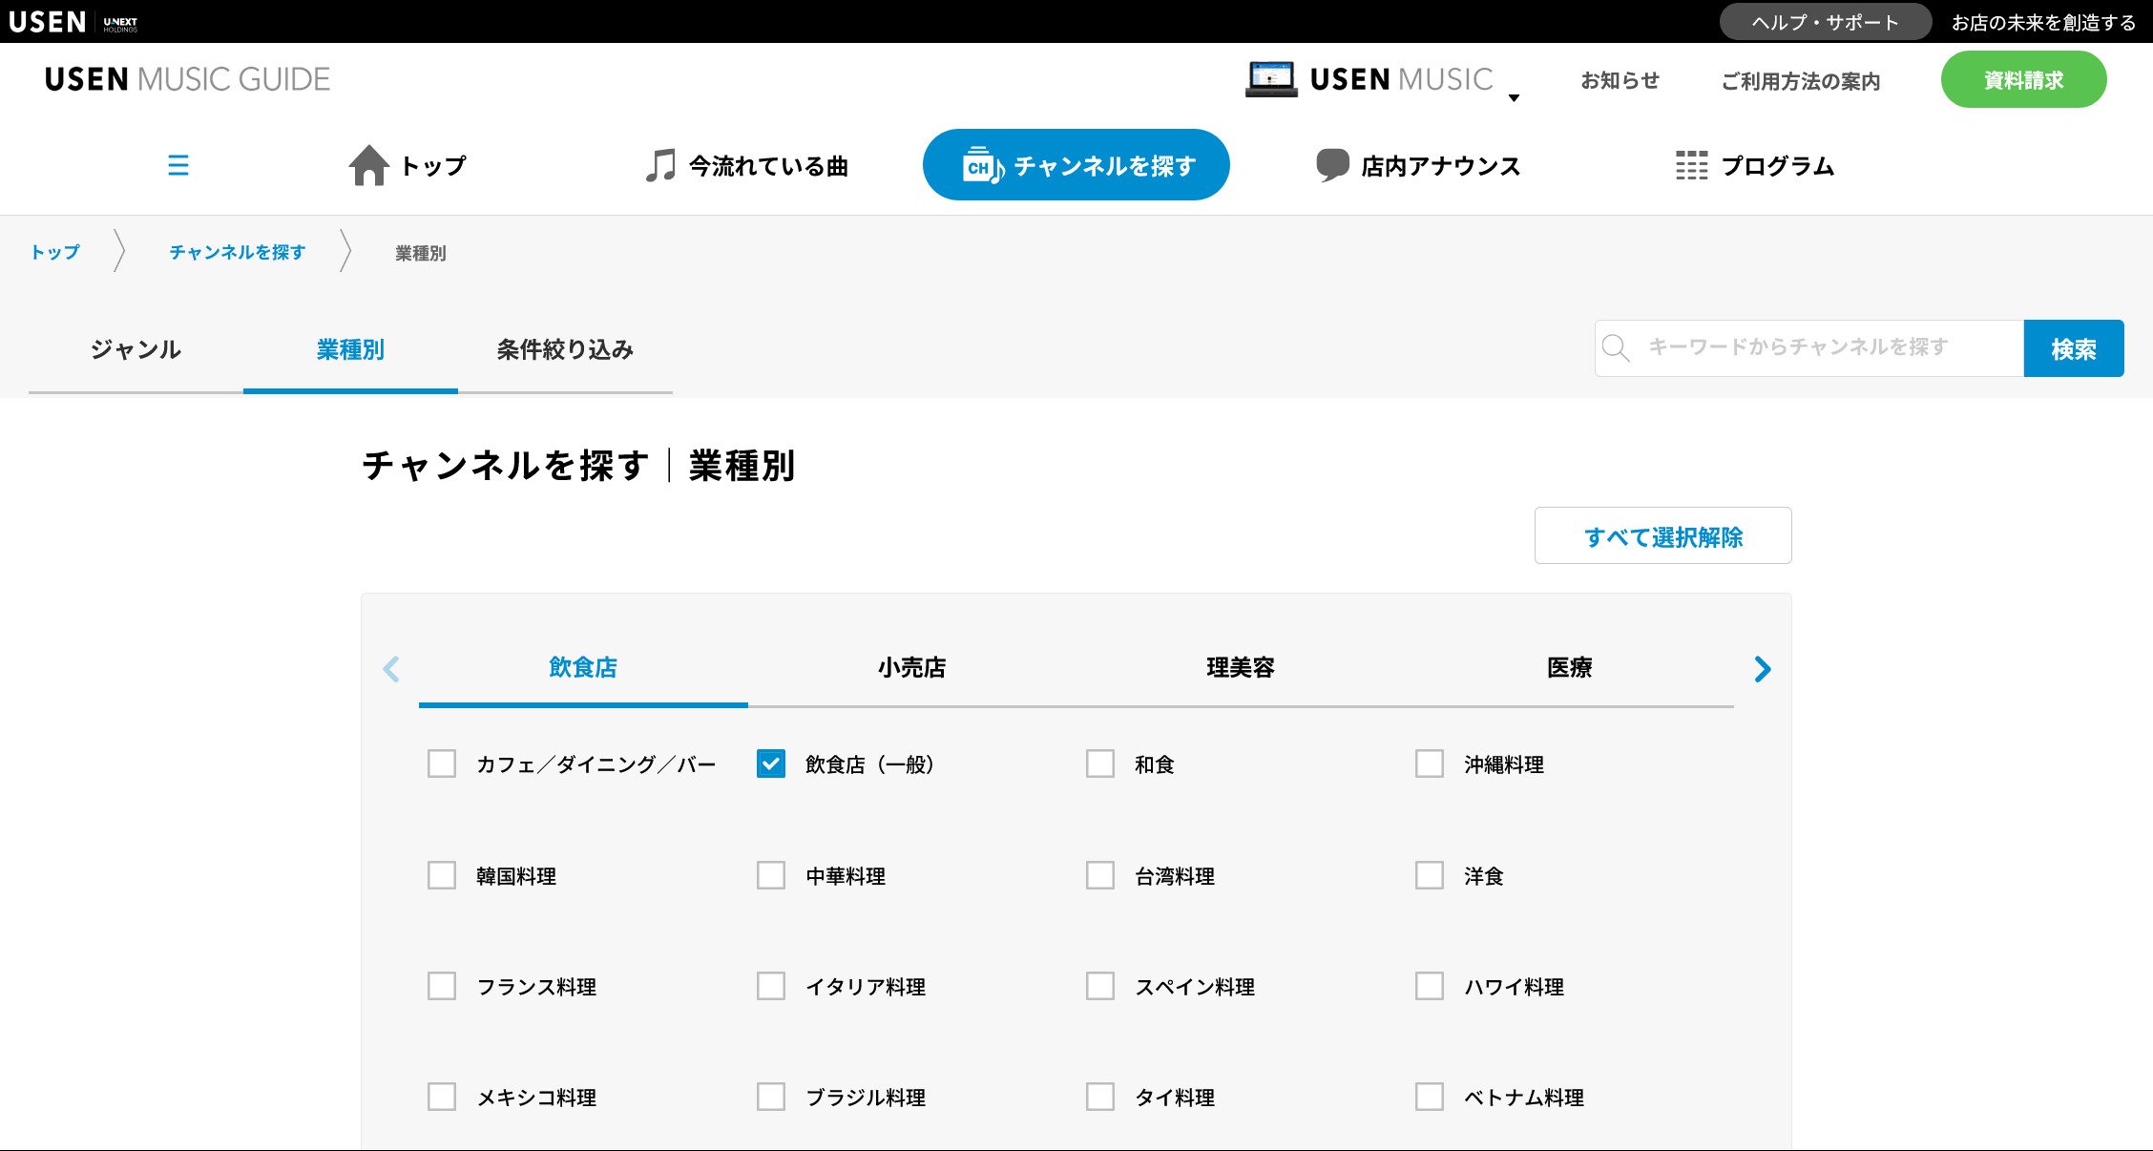Click the CH channel search icon
The image size is (2153, 1151).
pyautogui.click(x=982, y=165)
